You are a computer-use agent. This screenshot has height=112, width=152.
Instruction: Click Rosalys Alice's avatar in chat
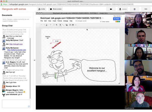point(4,87)
